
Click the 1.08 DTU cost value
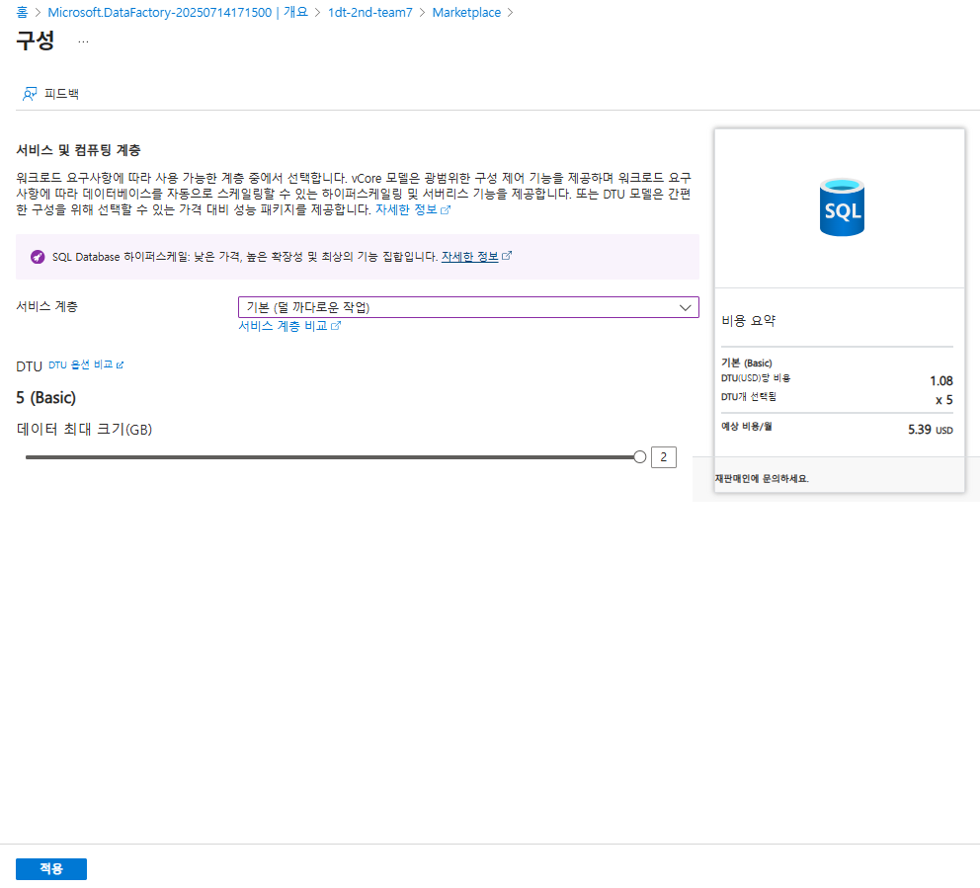coord(941,381)
